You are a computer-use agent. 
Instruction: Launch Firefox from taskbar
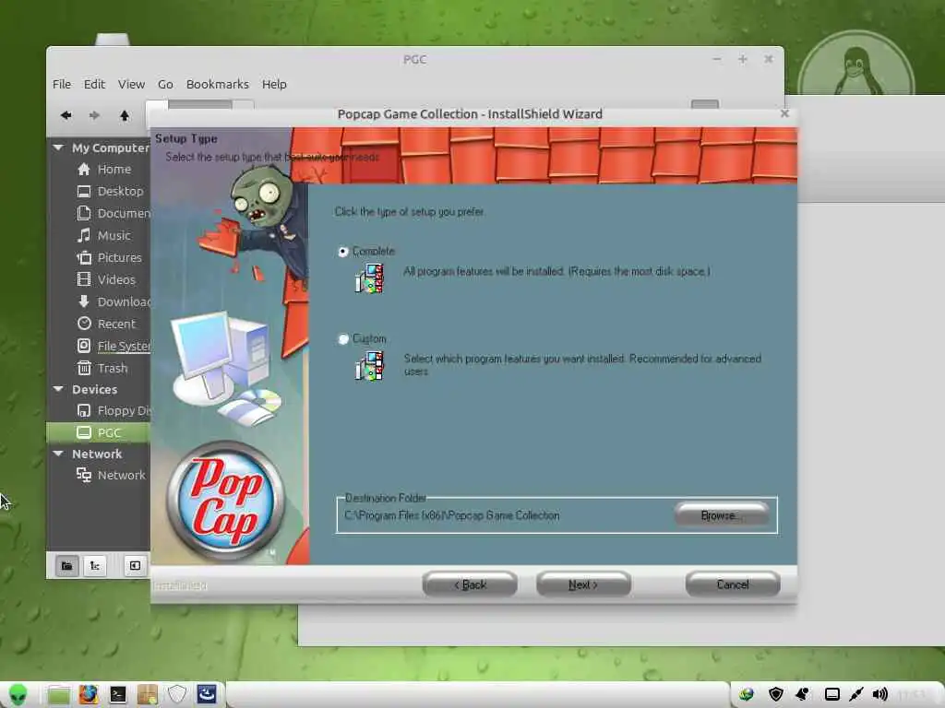[88, 695]
